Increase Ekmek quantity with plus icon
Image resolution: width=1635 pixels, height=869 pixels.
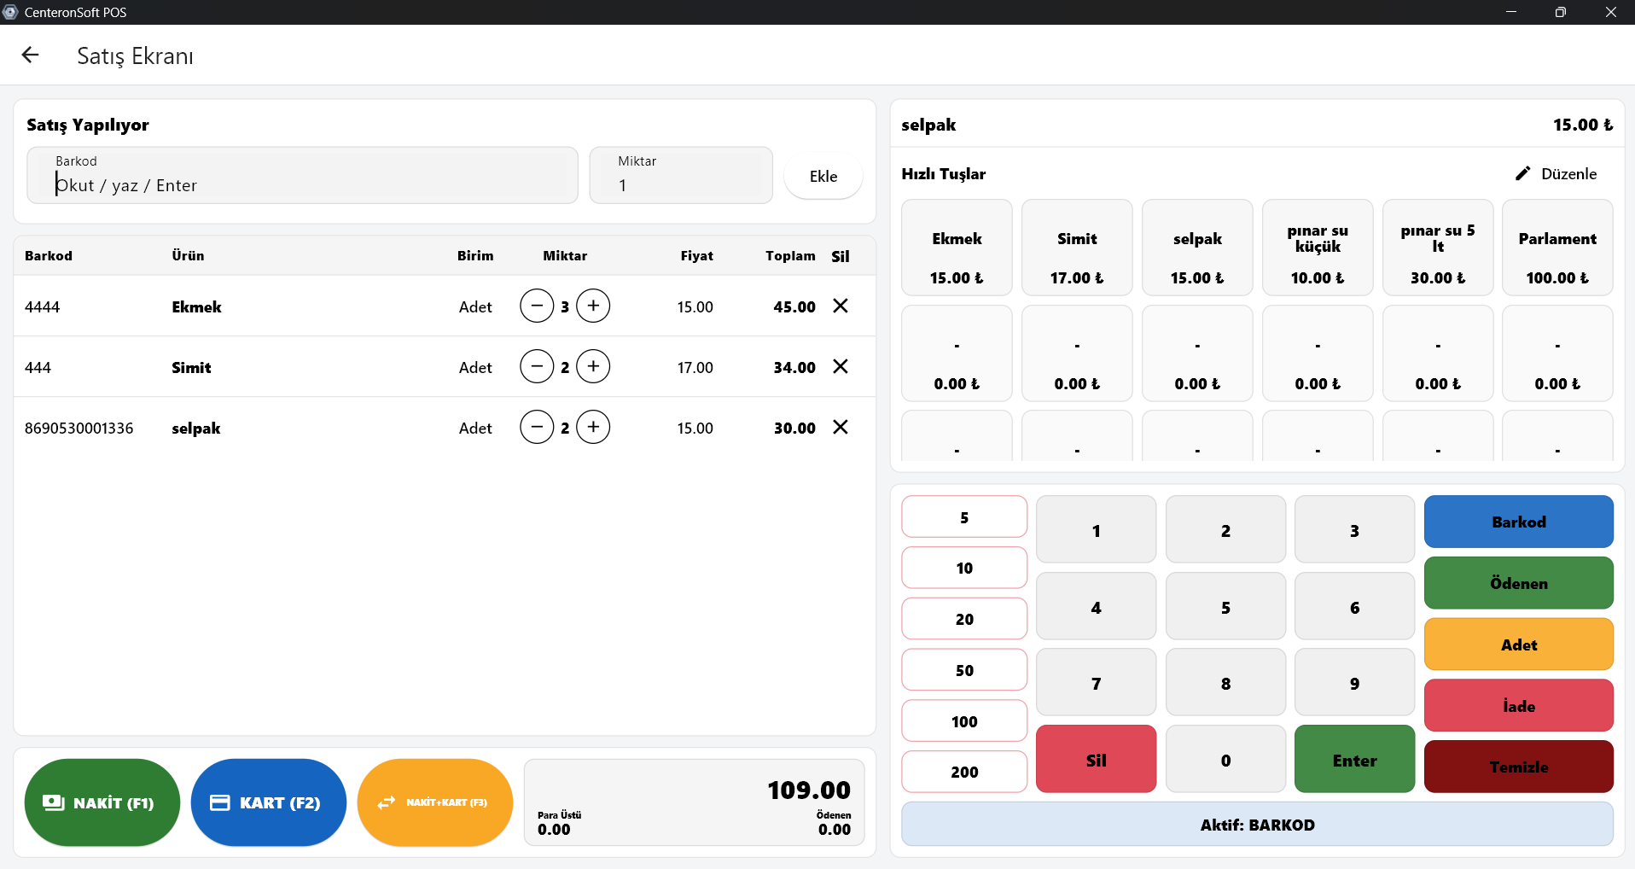click(593, 306)
